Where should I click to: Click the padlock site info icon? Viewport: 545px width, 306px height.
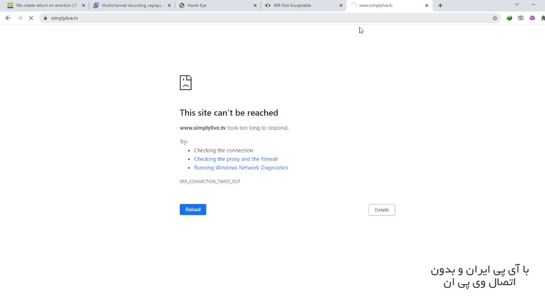[x=45, y=18]
